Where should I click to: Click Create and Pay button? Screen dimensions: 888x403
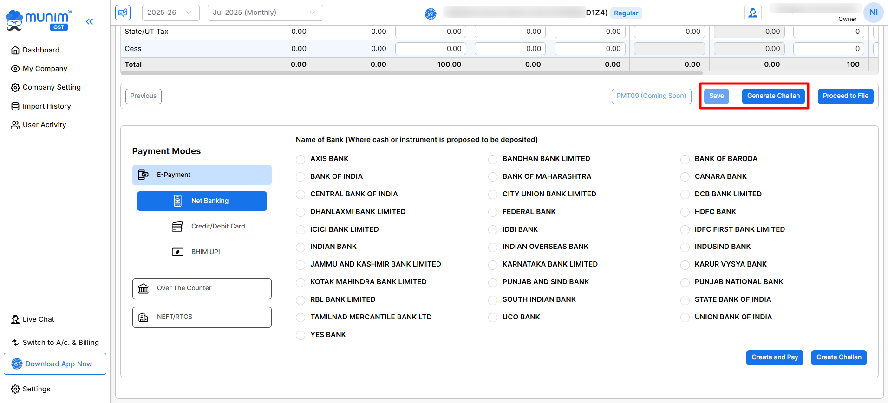pyautogui.click(x=775, y=357)
